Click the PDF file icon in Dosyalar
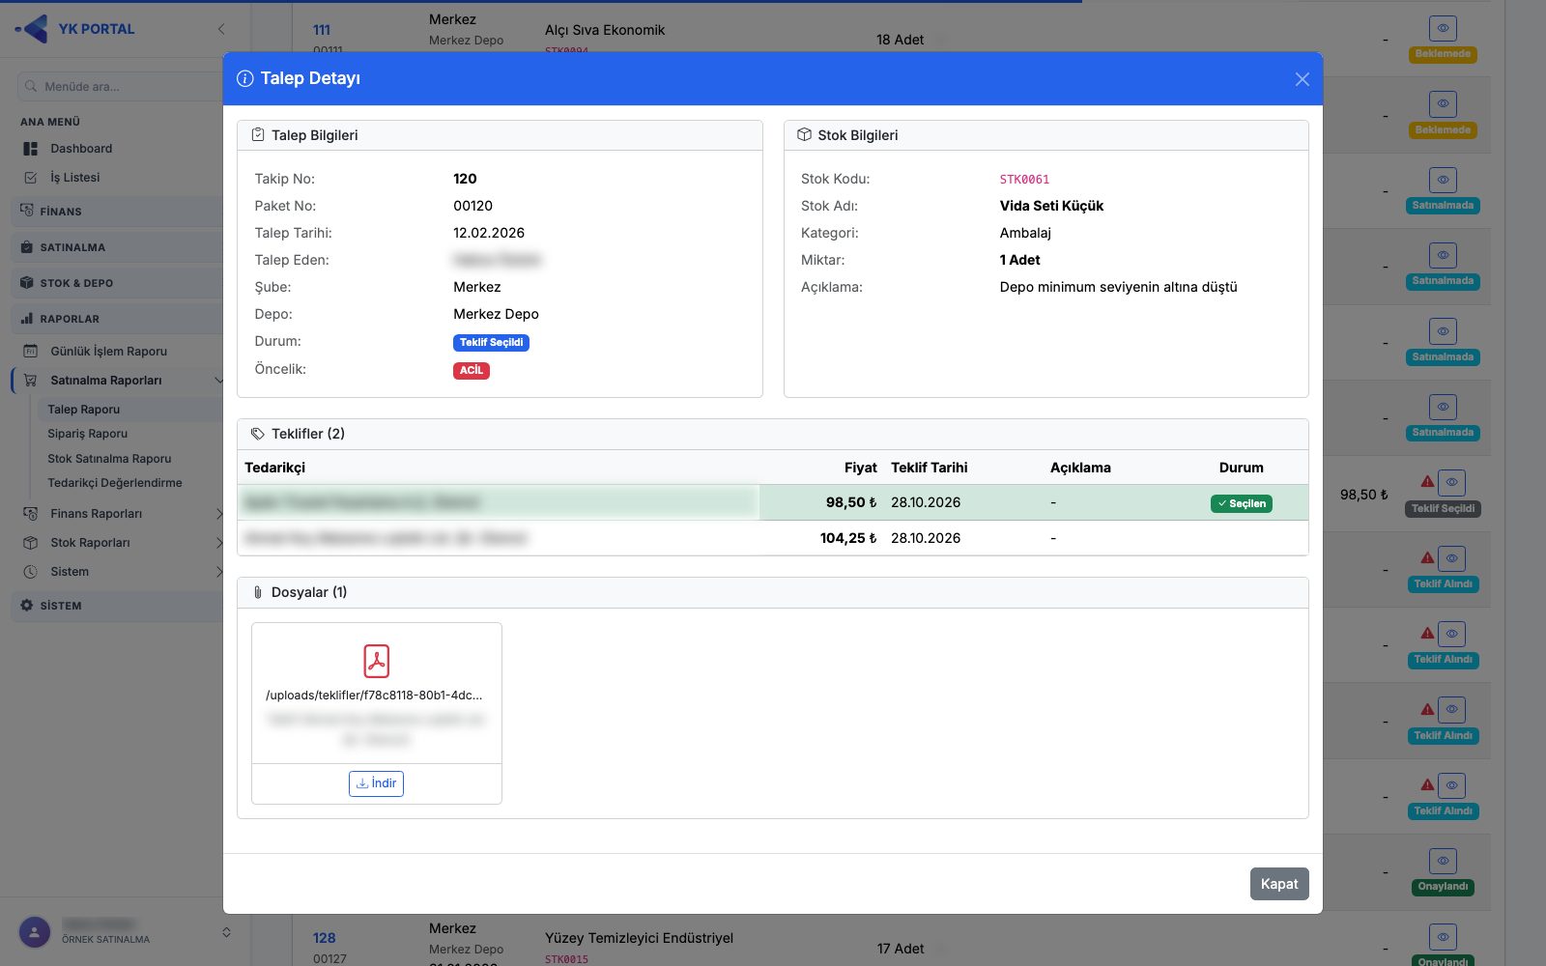Image resolution: width=1546 pixels, height=966 pixels. (376, 662)
